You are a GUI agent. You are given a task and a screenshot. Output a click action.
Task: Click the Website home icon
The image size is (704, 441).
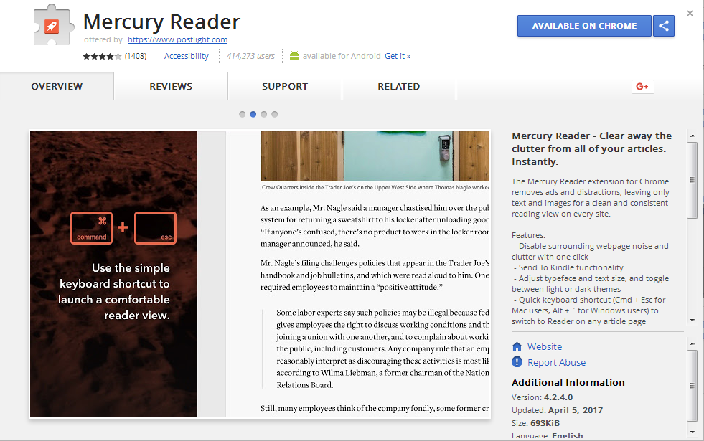point(517,346)
